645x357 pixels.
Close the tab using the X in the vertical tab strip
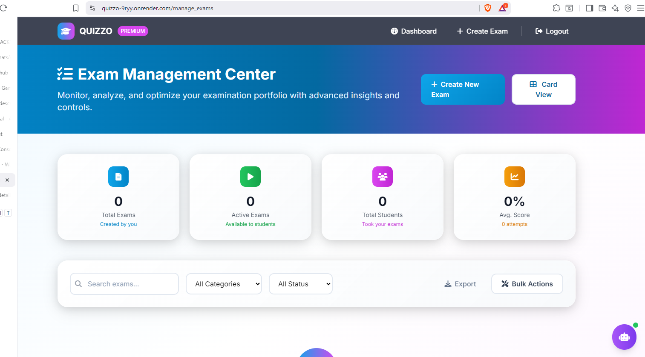pyautogui.click(x=7, y=180)
